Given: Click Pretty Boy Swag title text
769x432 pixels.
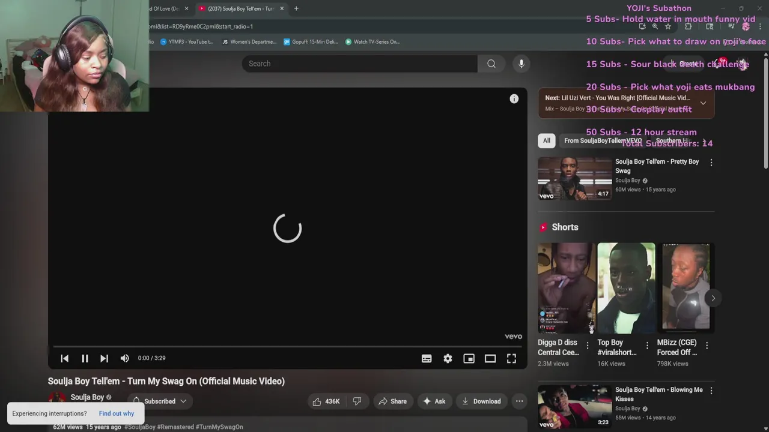Looking at the screenshot, I should (x=657, y=166).
